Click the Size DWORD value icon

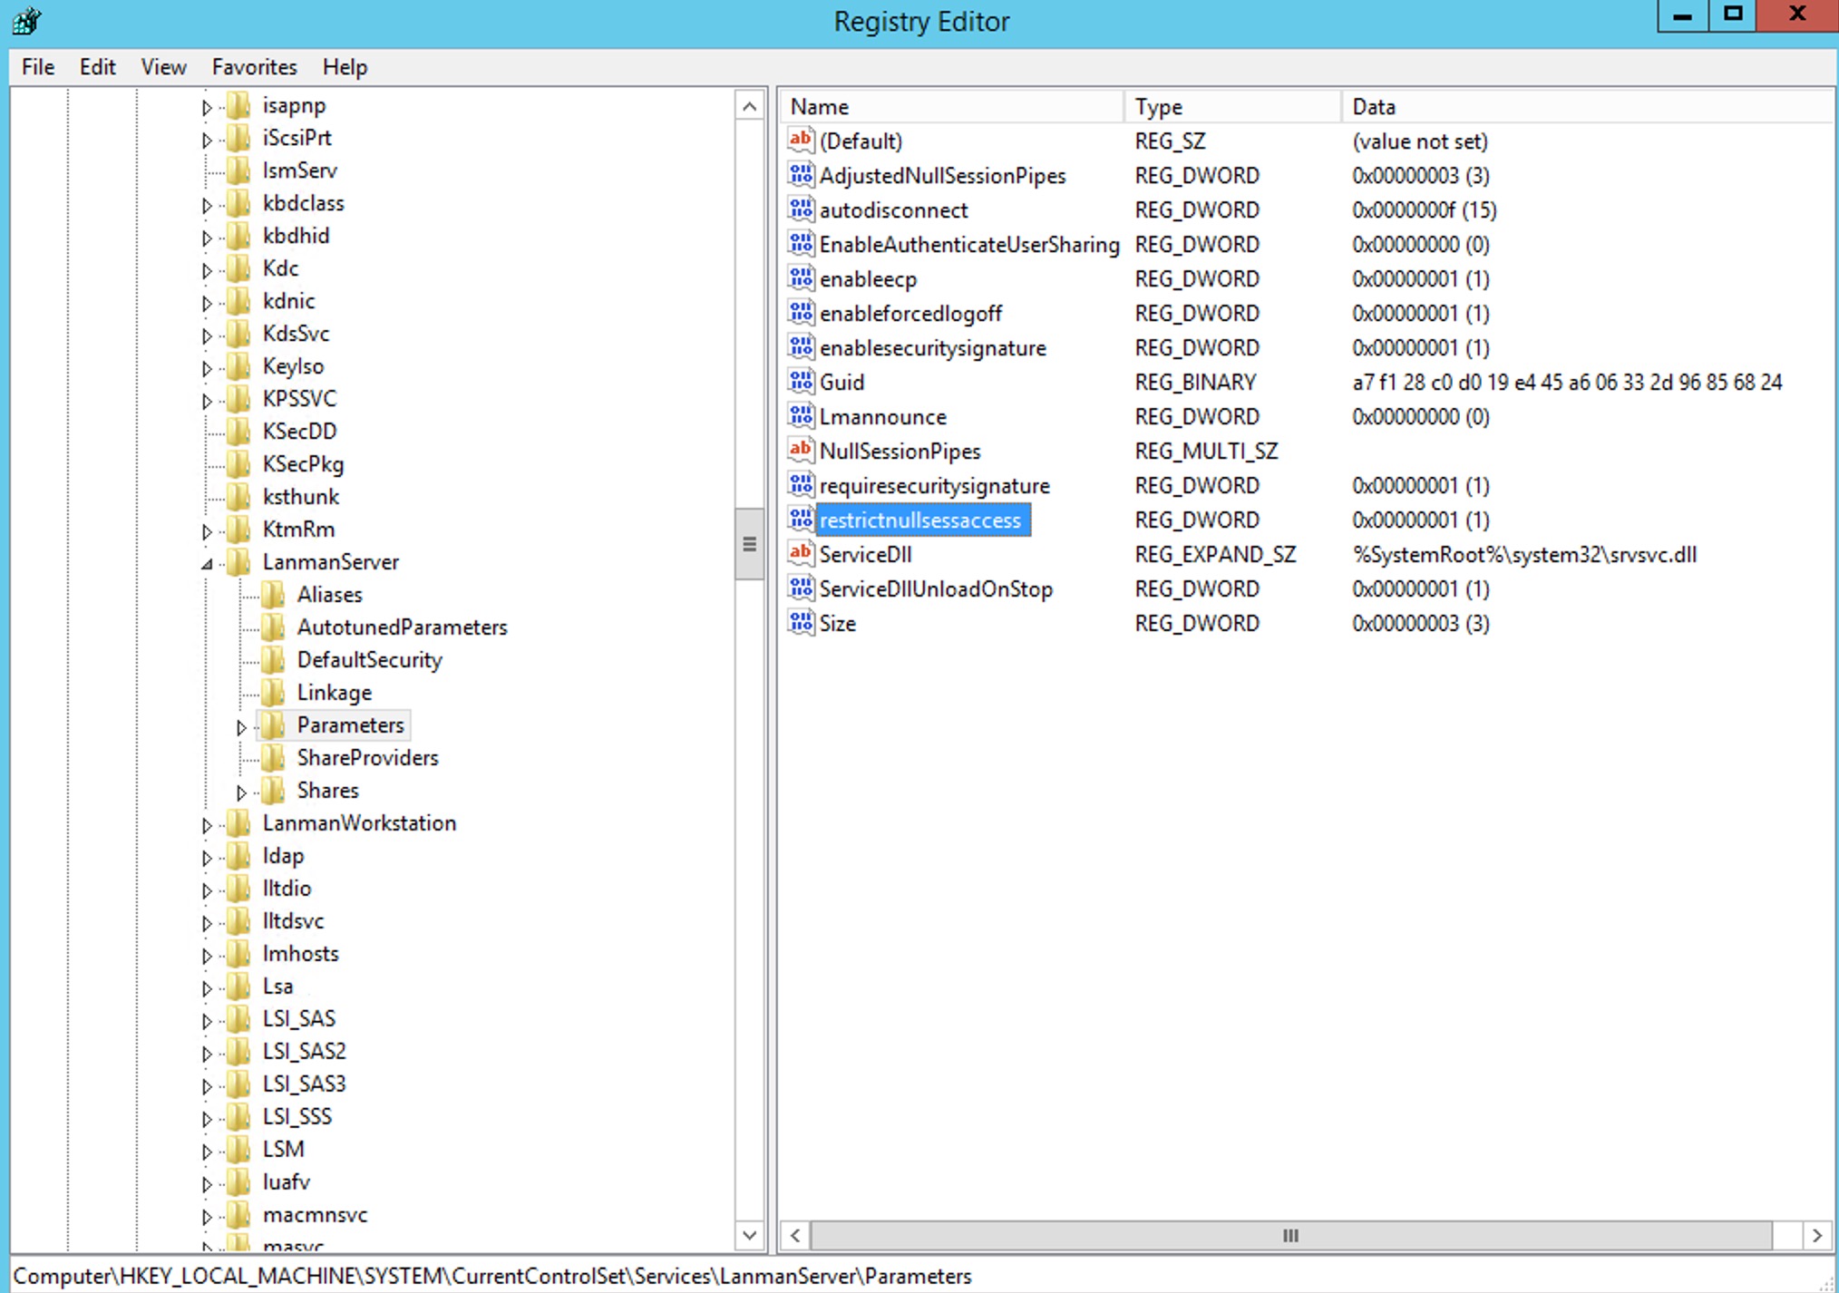pyautogui.click(x=801, y=622)
